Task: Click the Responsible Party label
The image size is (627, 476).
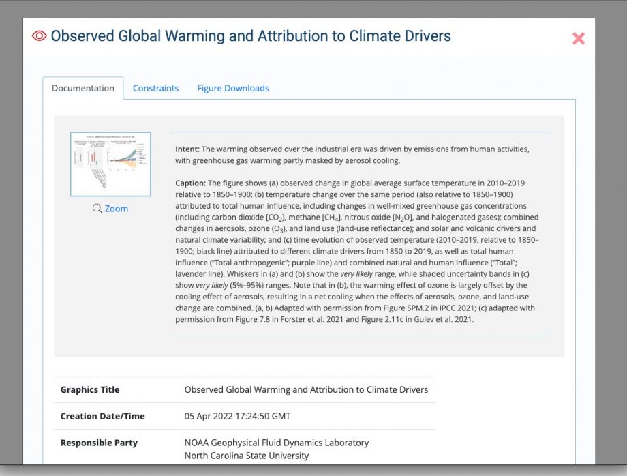Action: coord(99,443)
